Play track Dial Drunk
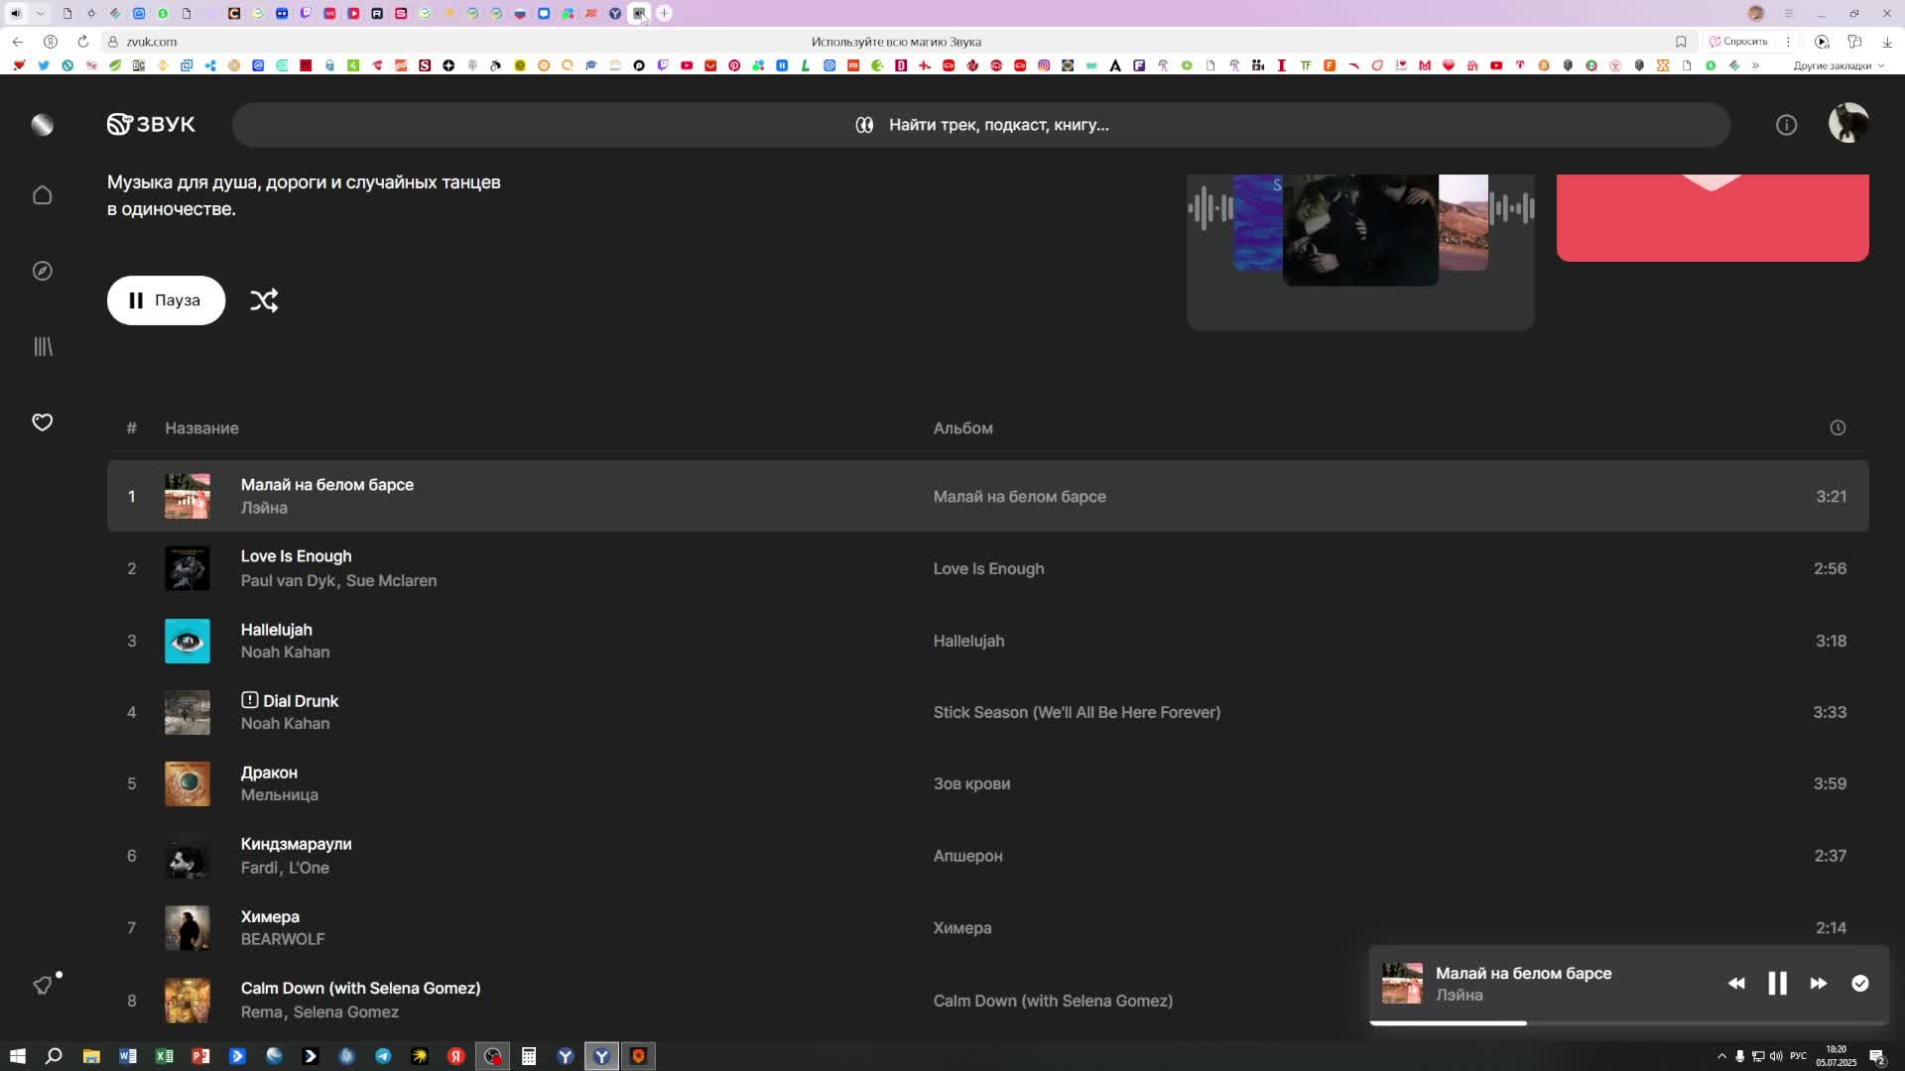This screenshot has height=1071, width=1905. click(x=301, y=701)
